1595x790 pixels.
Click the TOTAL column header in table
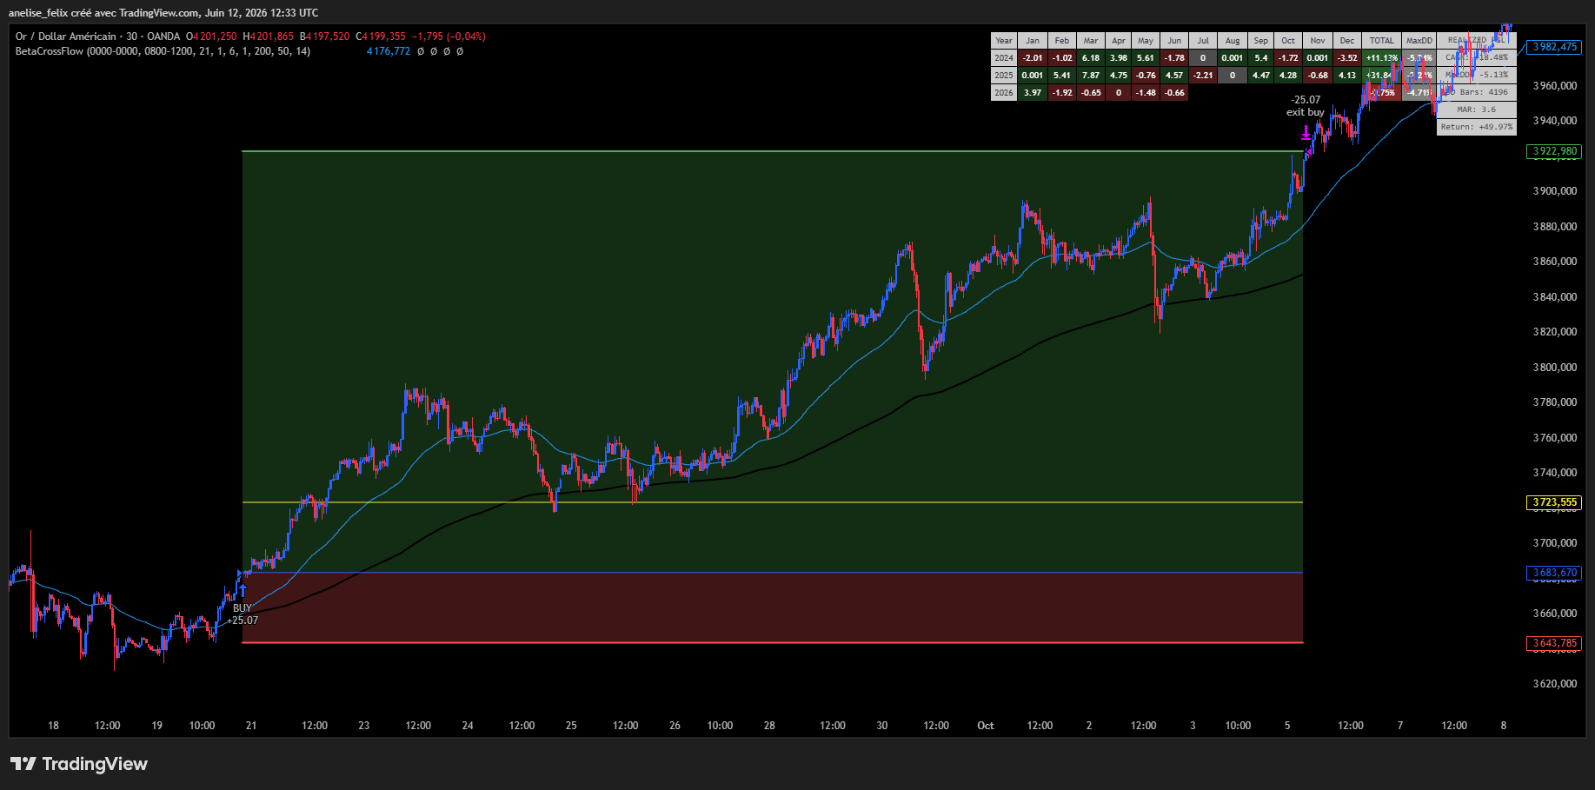(1382, 41)
